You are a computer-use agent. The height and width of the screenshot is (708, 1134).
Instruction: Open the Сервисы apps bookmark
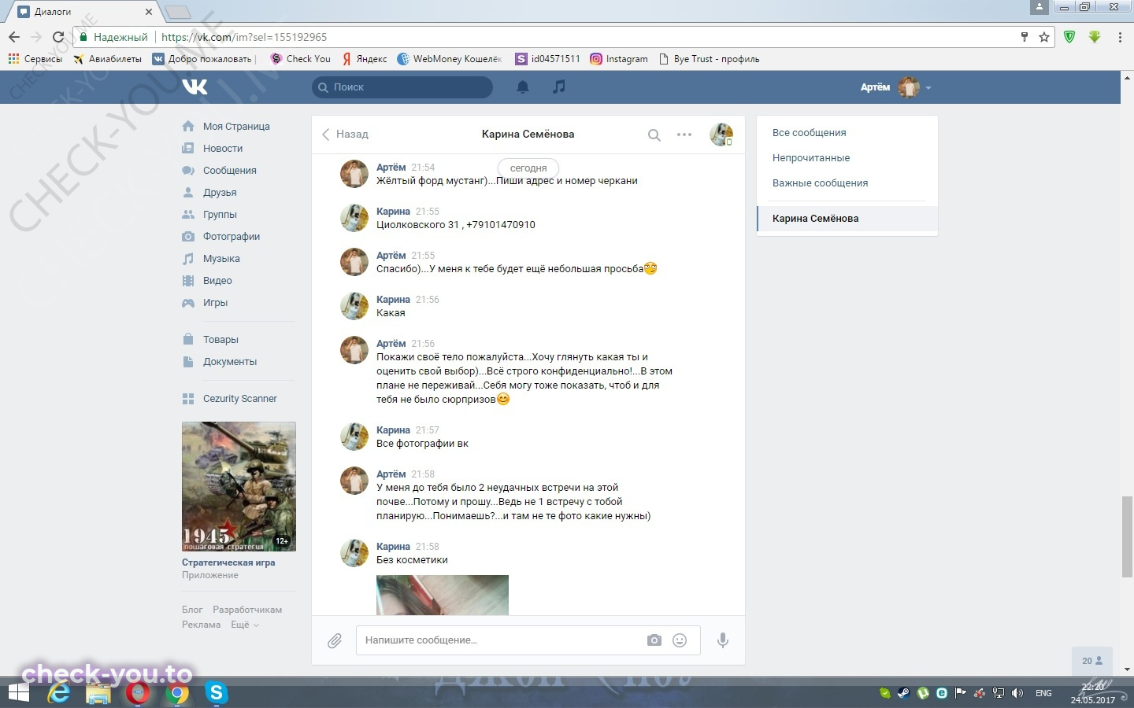(35, 59)
